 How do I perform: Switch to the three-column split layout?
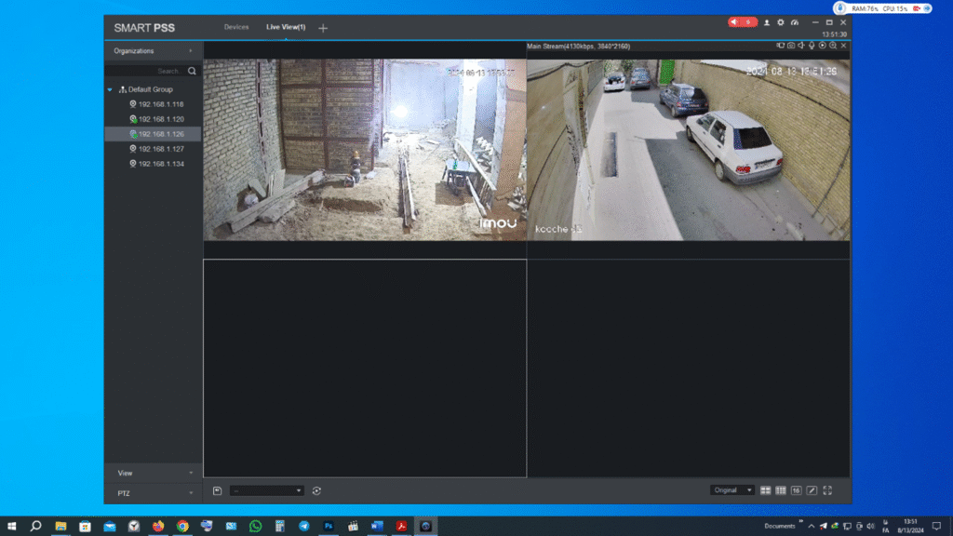pyautogui.click(x=781, y=490)
